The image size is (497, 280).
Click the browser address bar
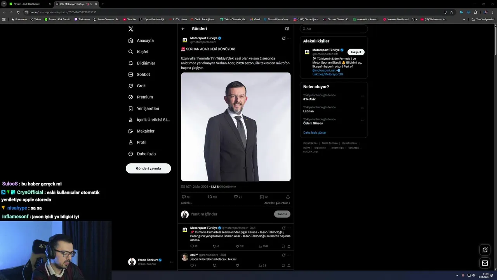tap(233, 12)
